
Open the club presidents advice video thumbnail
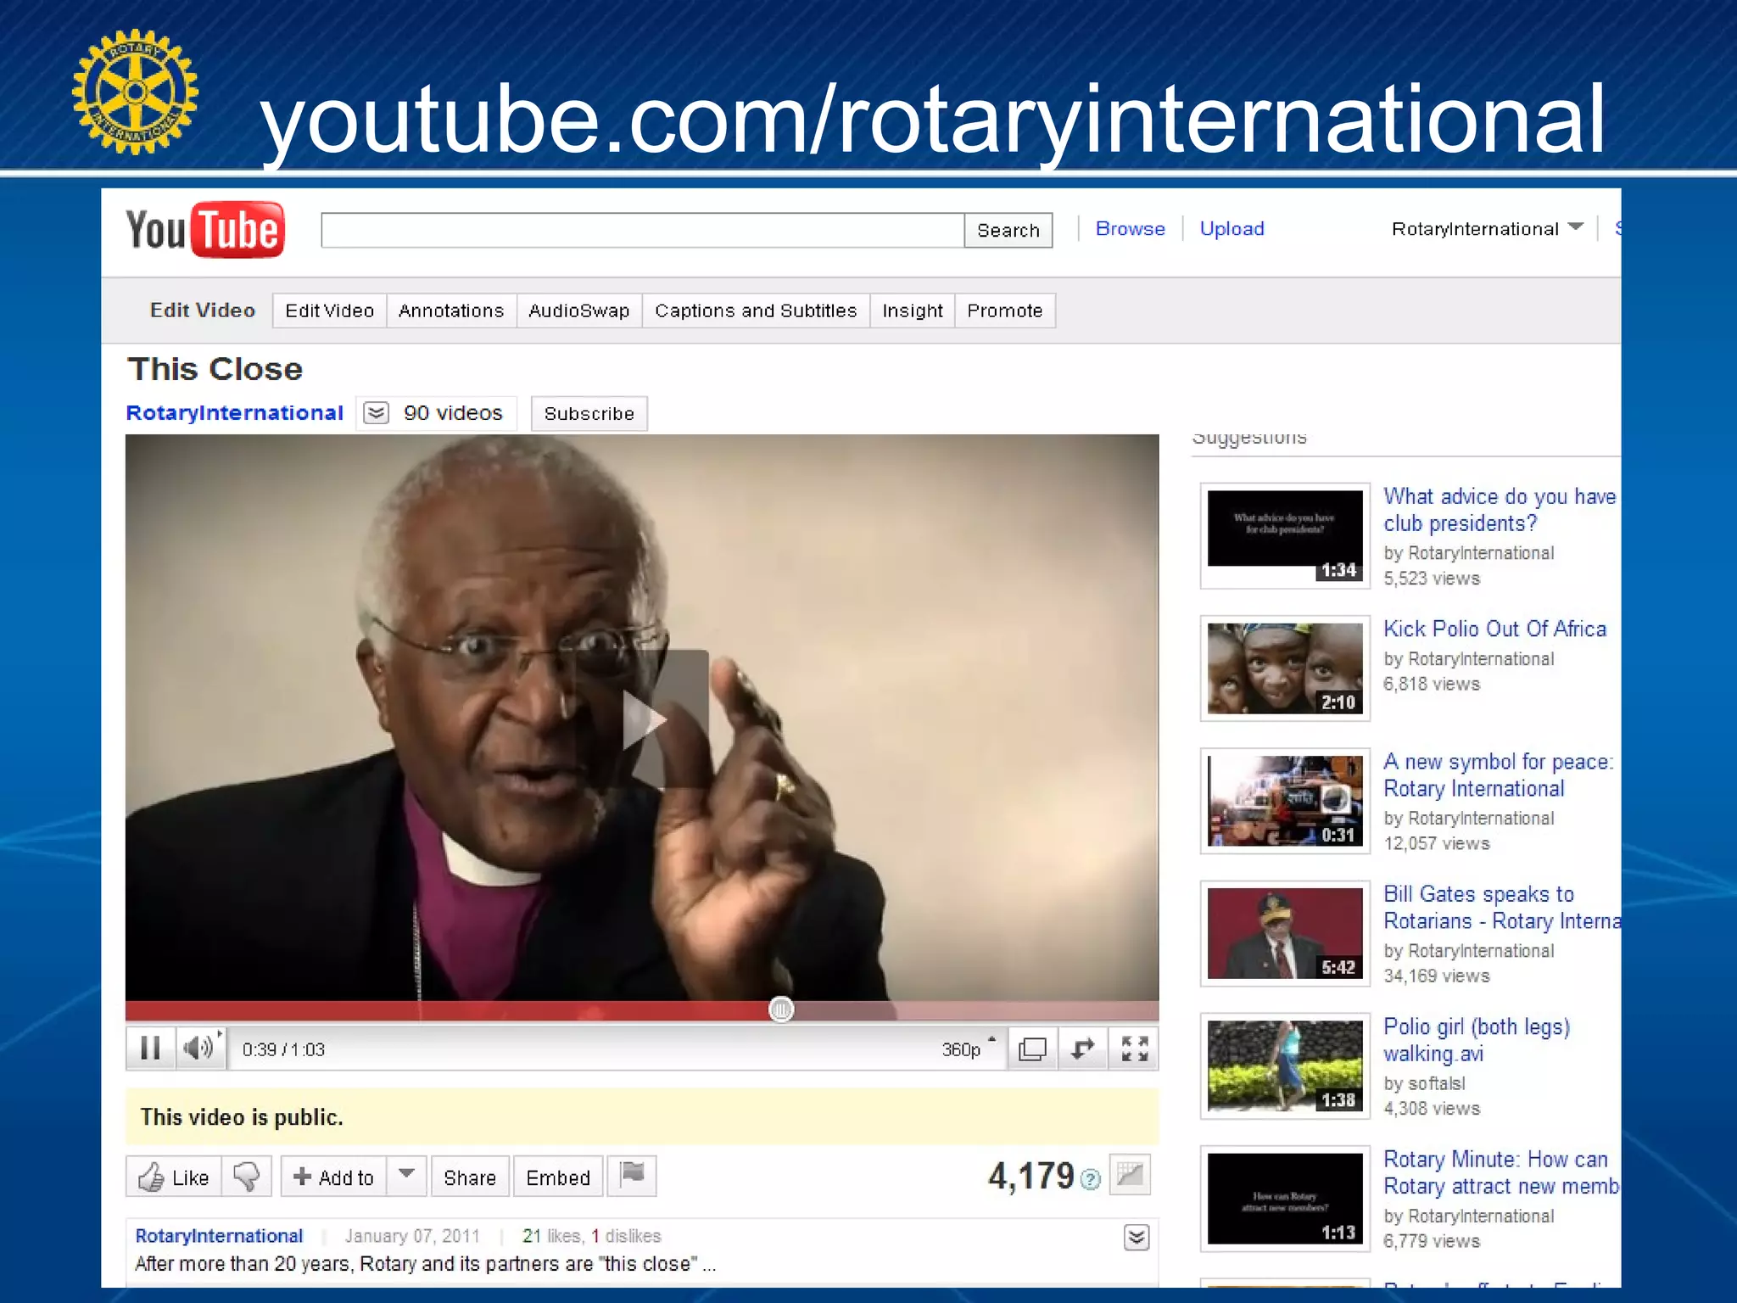point(1285,535)
